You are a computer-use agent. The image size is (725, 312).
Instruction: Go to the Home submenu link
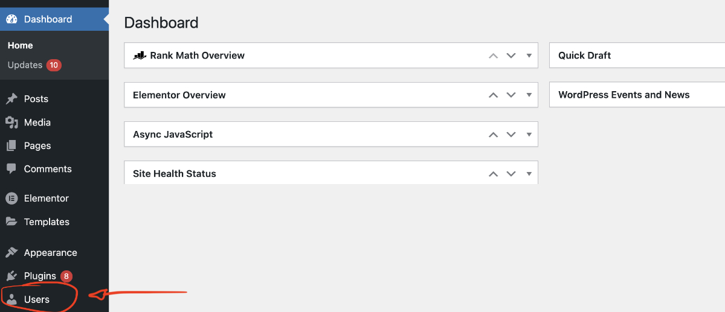(21, 45)
